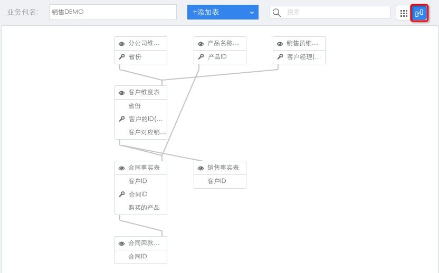This screenshot has width=439, height=273.
Task: Select the 销售员维… table title
Action: tap(302, 43)
